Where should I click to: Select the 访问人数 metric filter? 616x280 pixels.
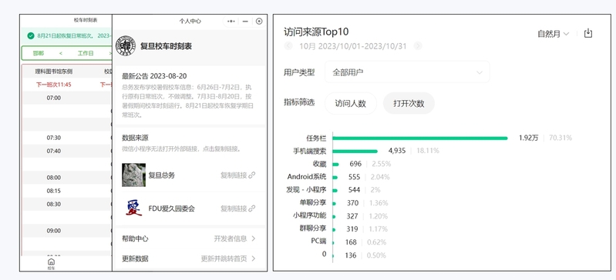(x=351, y=104)
